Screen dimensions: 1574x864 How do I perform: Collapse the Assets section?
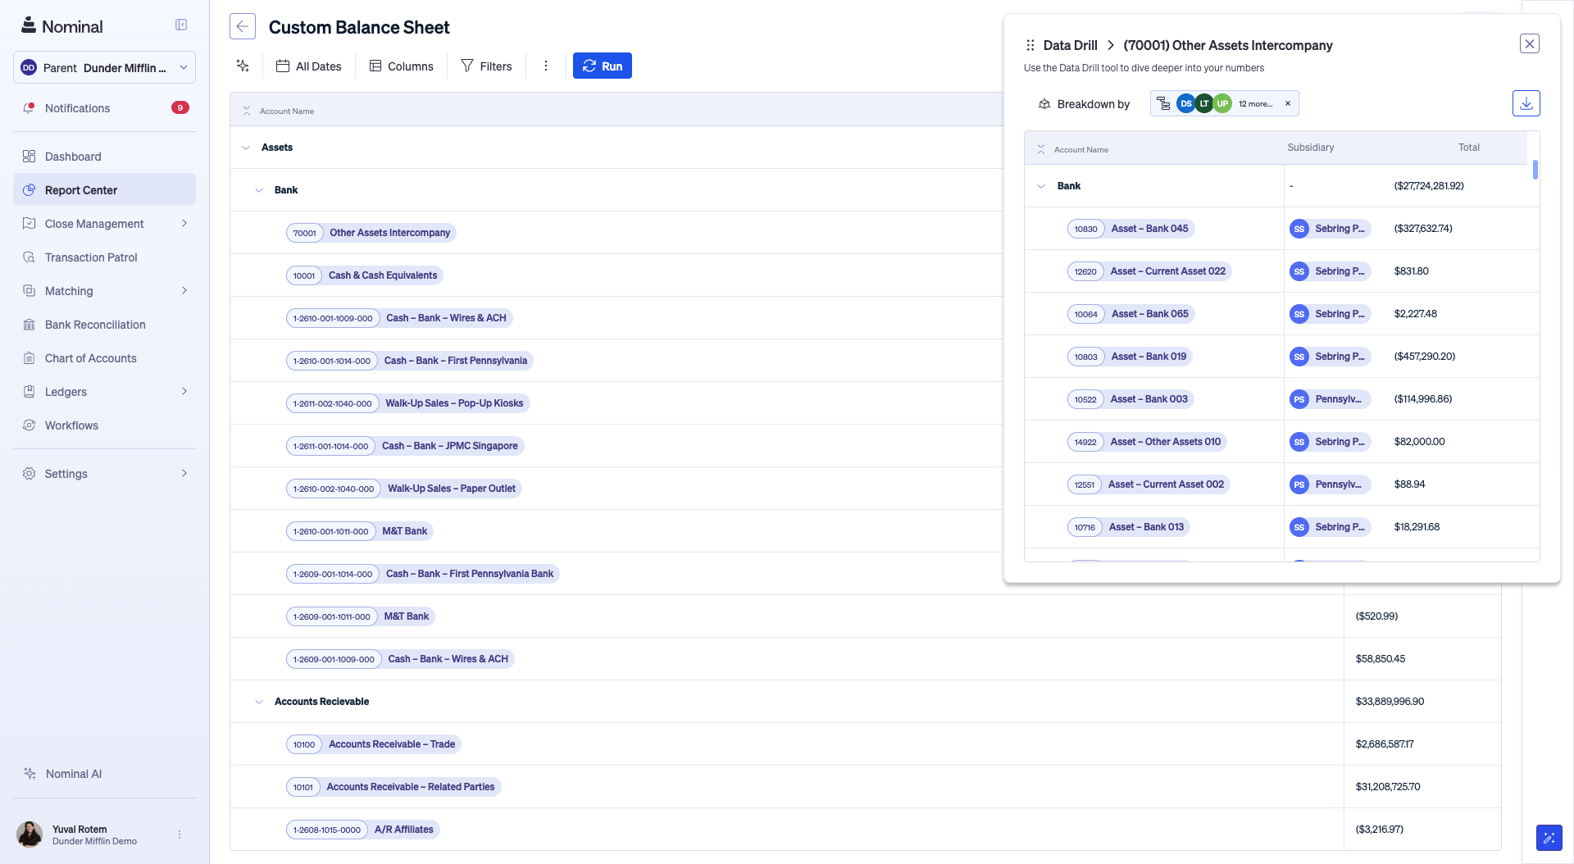point(246,148)
